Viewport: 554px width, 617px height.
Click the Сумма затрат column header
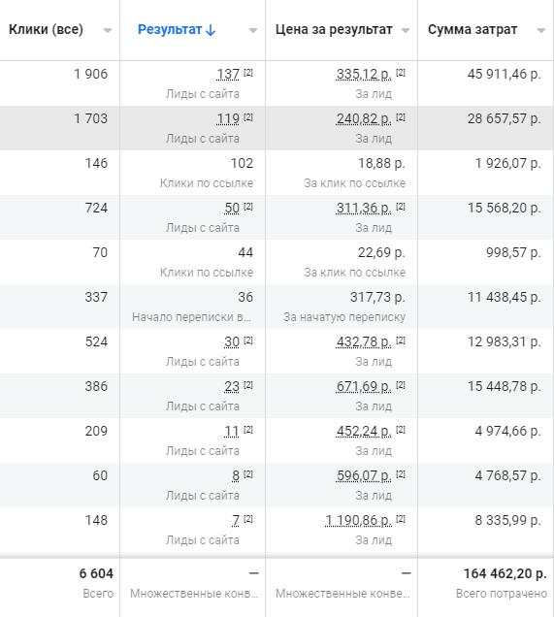click(473, 29)
